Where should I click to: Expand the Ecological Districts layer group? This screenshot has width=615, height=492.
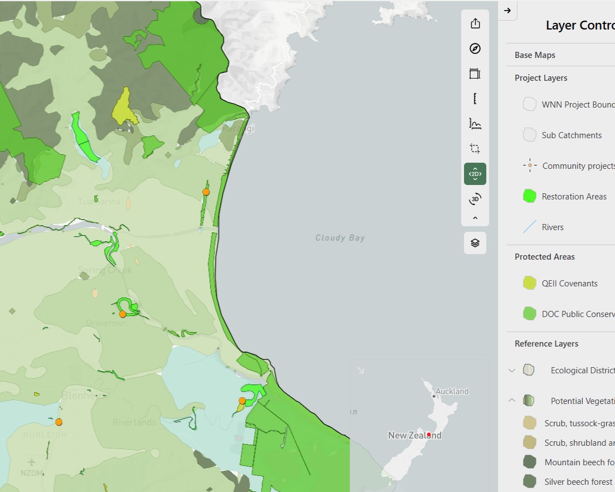click(x=512, y=370)
